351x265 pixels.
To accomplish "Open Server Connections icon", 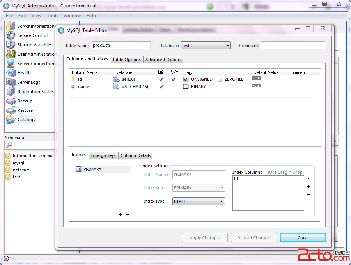I will (11, 64).
